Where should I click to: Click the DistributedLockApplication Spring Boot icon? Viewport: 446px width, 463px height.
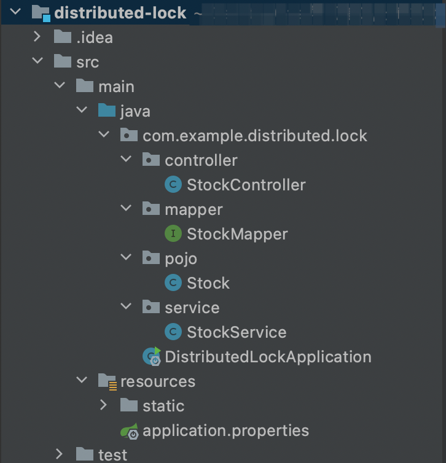click(152, 356)
